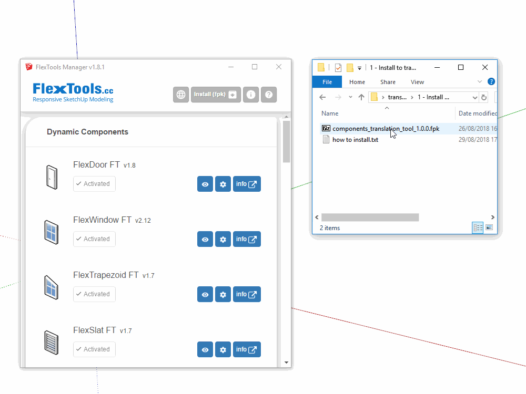Image resolution: width=526 pixels, height=394 pixels.
Task: Open the language globe button in FlexTools Manager
Action: tap(181, 95)
